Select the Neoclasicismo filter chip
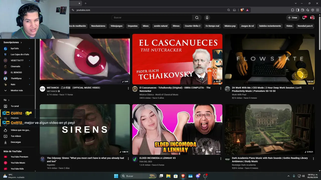The height and width of the screenshot is (180, 321). [x=98, y=26]
